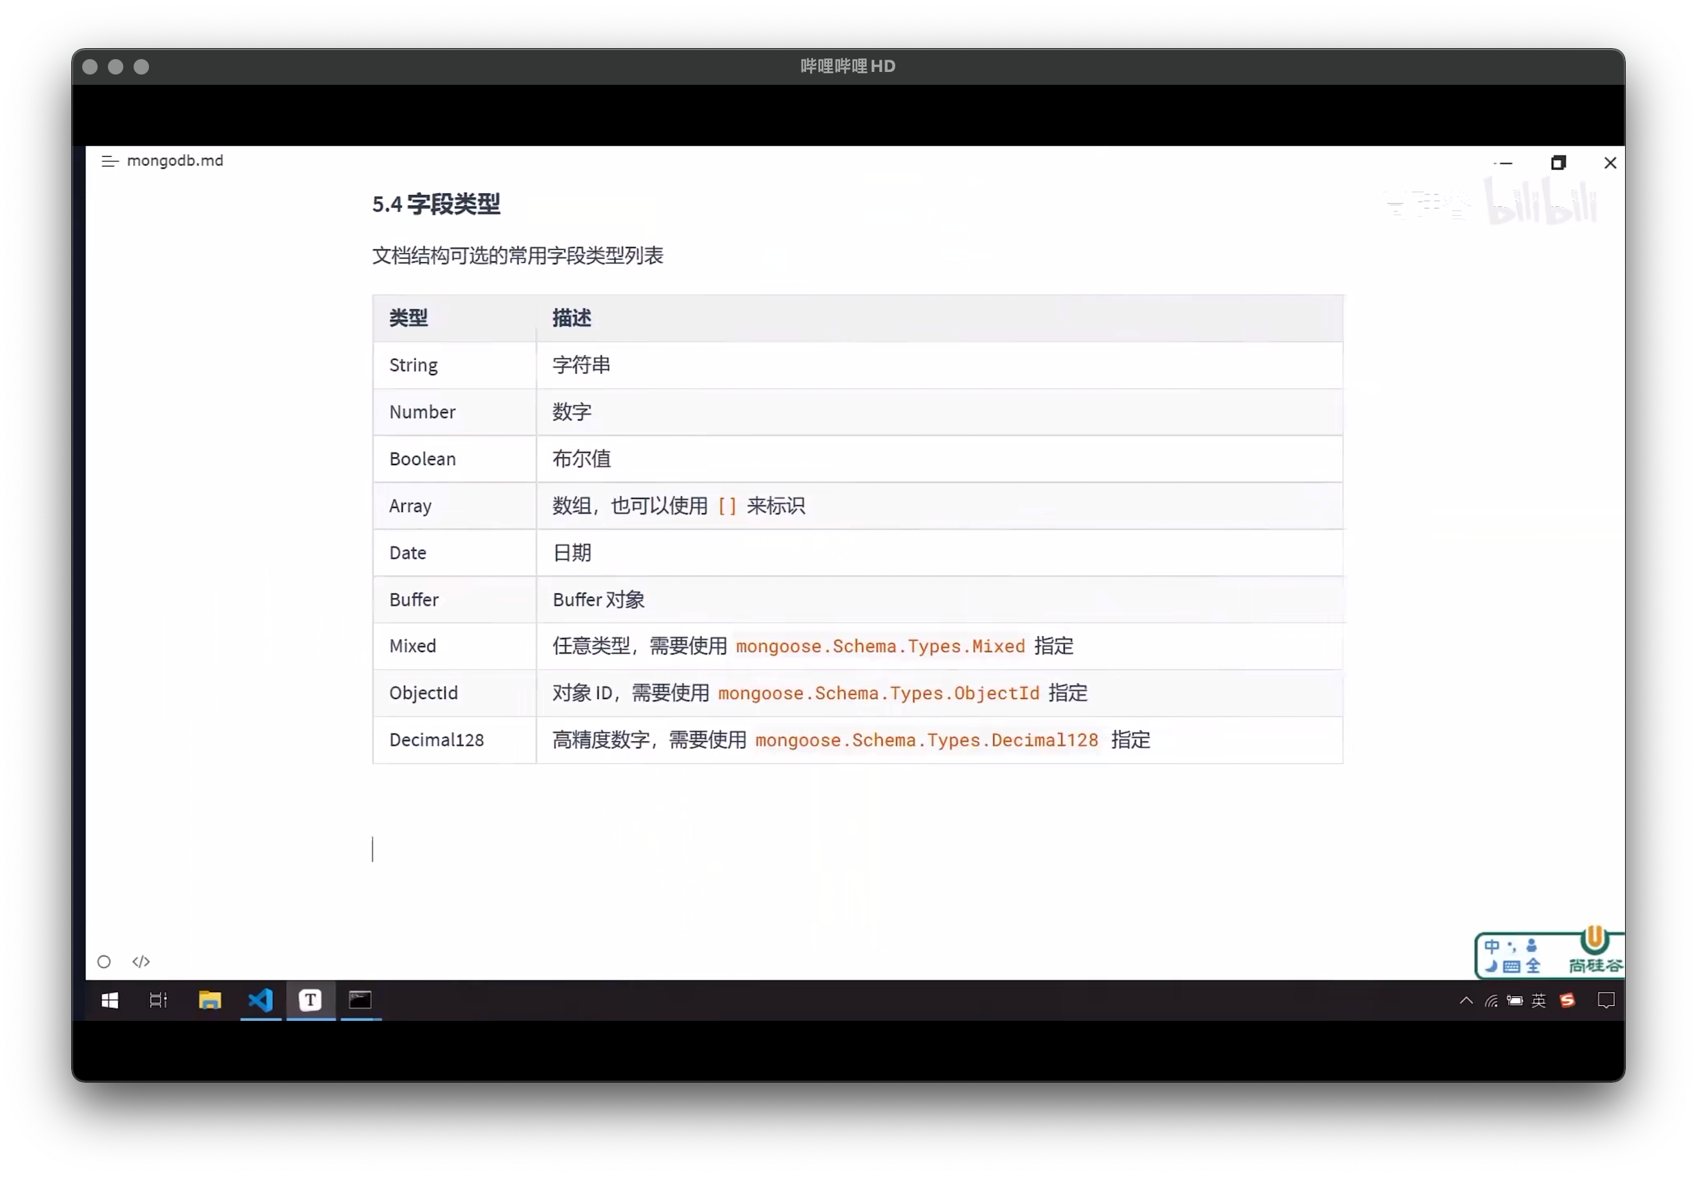
Task: Launch File Explorer from the taskbar
Action: pos(210,1001)
